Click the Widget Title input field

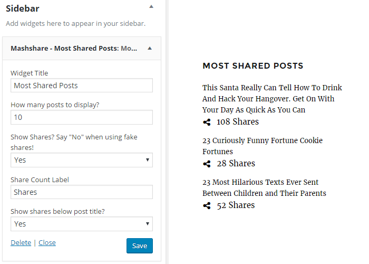coord(82,86)
